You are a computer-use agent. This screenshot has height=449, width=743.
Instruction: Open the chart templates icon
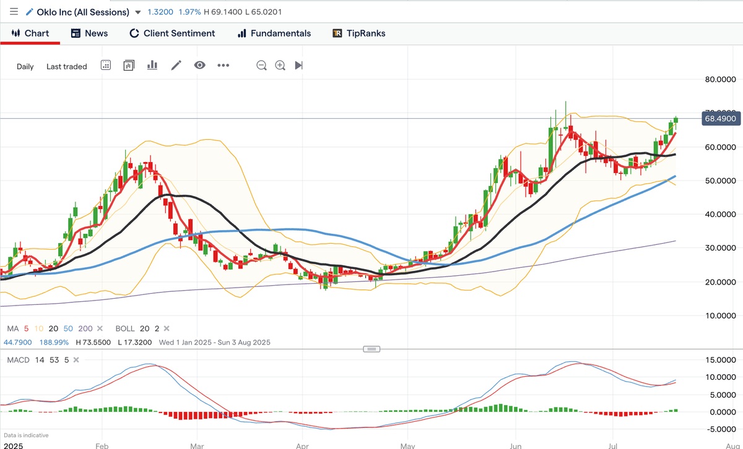pyautogui.click(x=129, y=65)
